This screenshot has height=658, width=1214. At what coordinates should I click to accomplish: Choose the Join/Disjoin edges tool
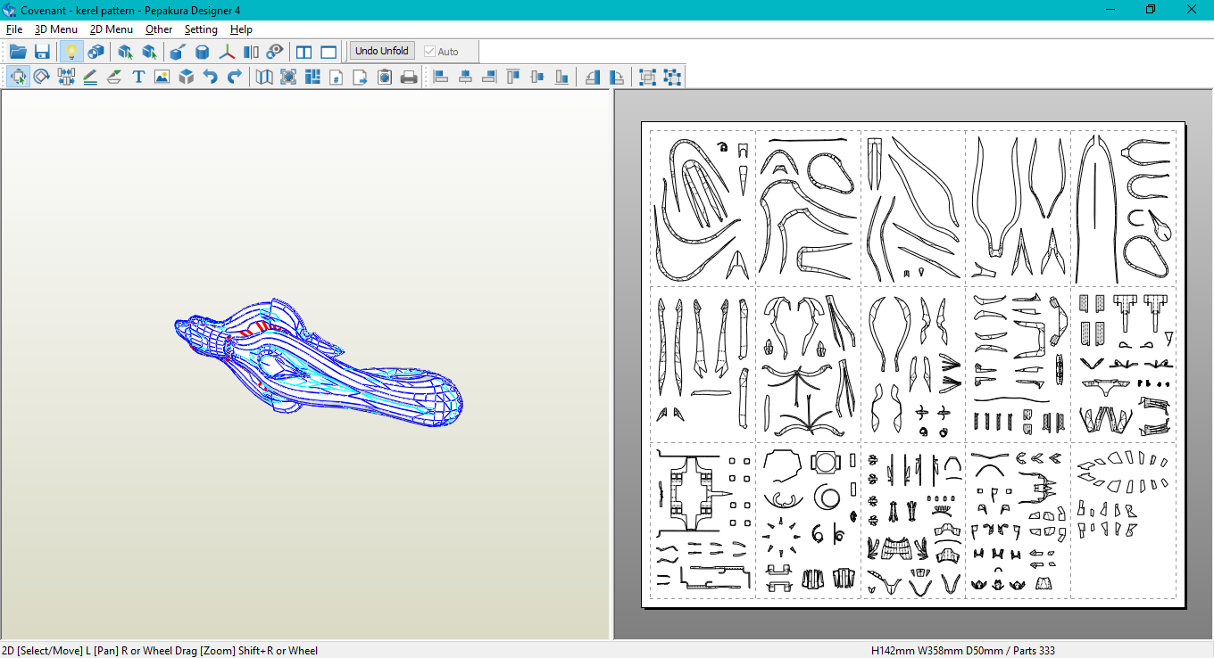point(66,77)
